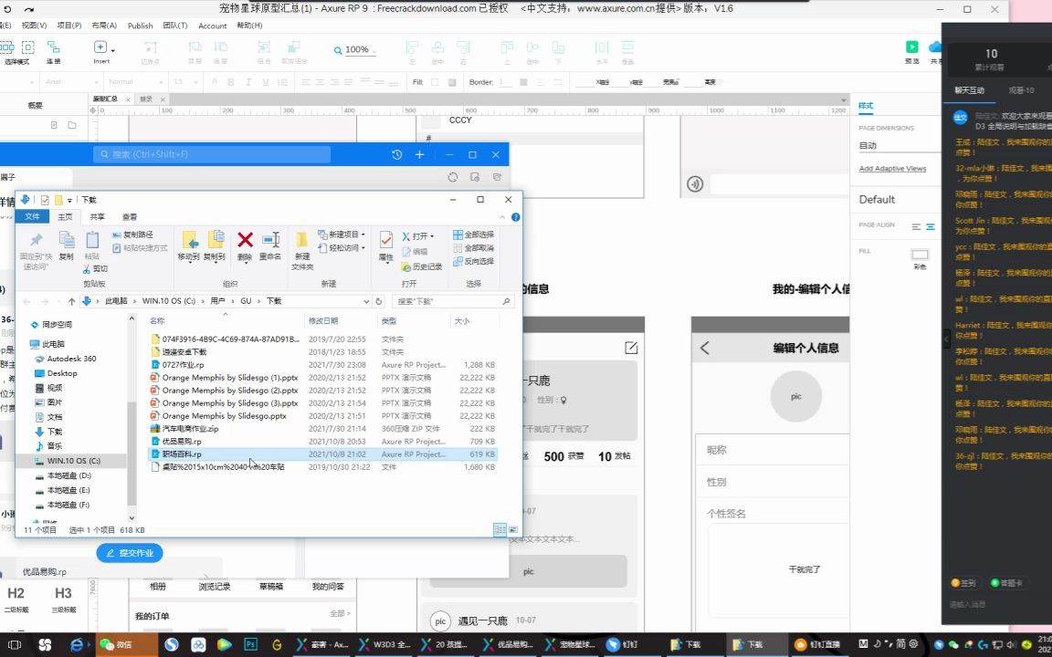Select 重命名 rename icon in ribbon
This screenshot has width=1052, height=657.
(270, 239)
